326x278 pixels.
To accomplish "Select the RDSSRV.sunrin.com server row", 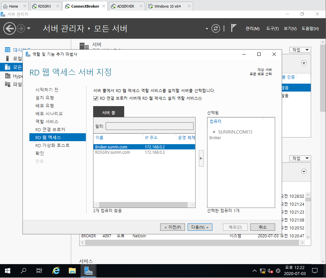I will coord(144,152).
